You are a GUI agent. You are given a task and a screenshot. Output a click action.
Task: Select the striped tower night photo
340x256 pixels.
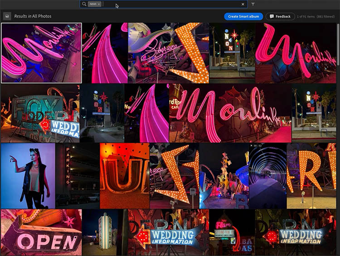(105, 232)
